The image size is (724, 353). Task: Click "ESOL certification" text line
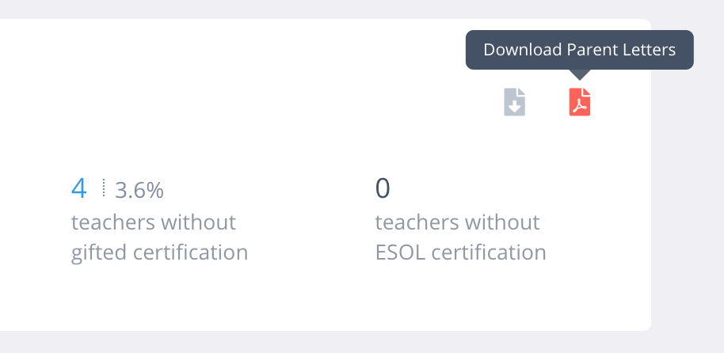[460, 253]
